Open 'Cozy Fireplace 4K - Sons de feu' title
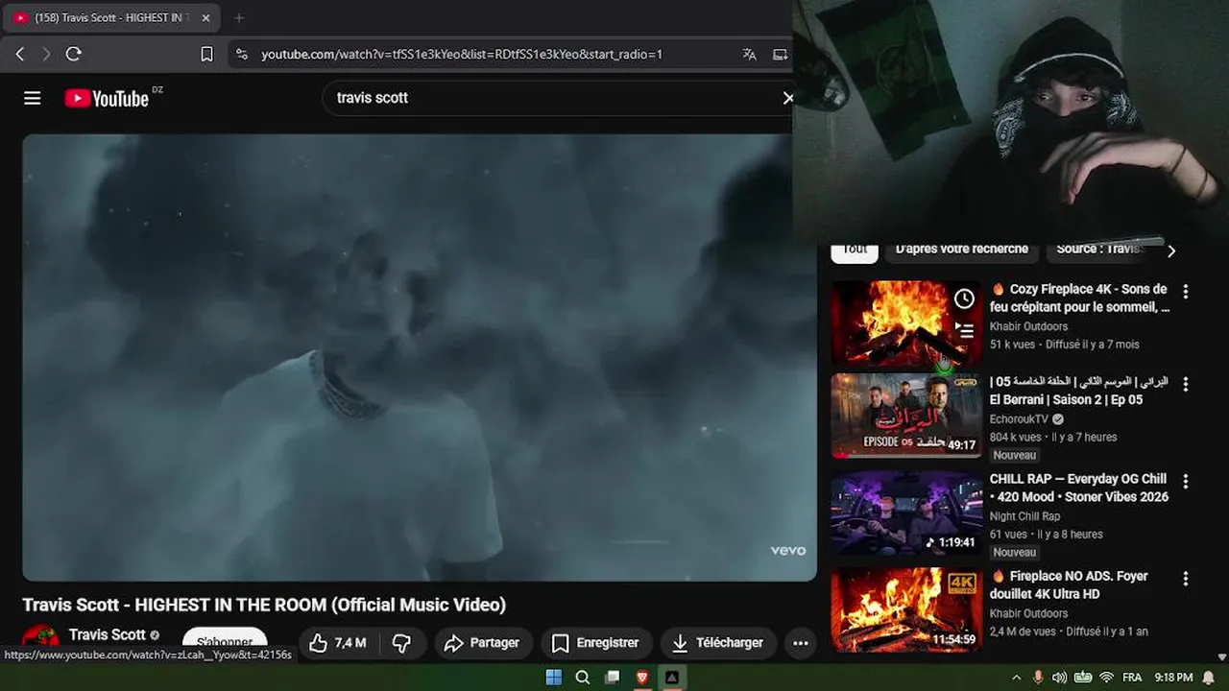The image size is (1229, 691). [1080, 298]
